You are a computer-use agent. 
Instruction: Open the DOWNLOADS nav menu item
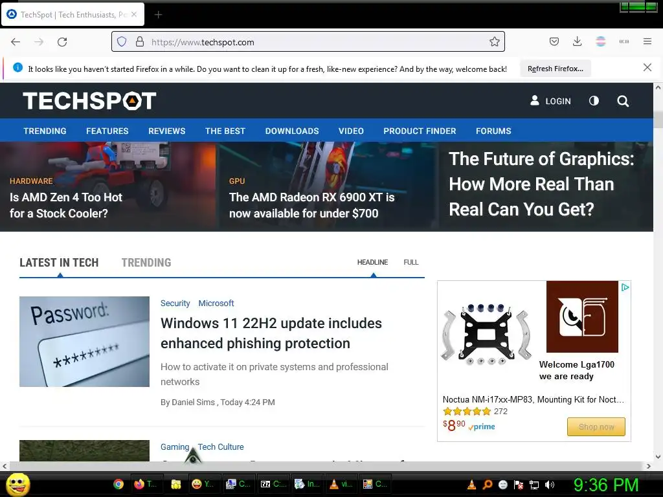292,131
